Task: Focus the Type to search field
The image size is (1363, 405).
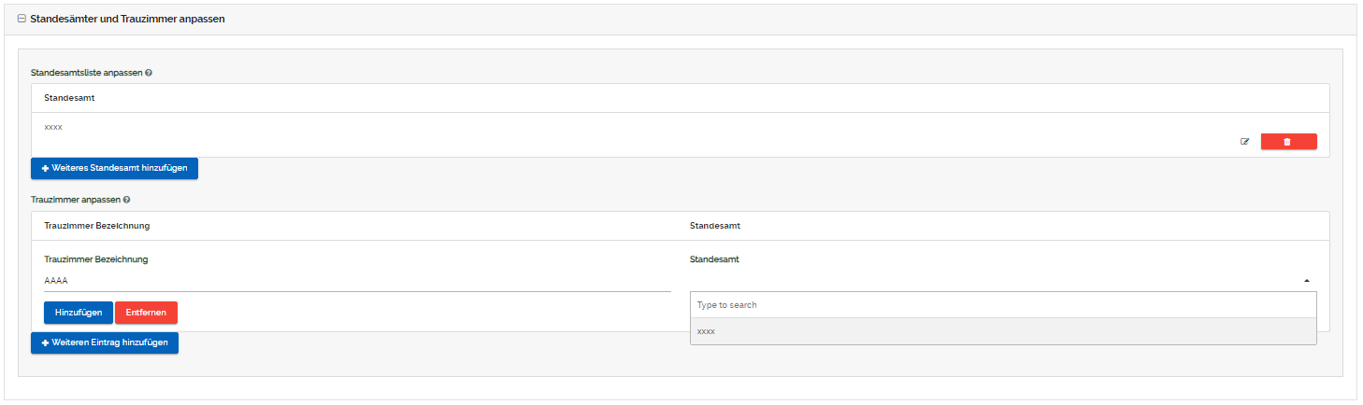Action: click(1002, 305)
